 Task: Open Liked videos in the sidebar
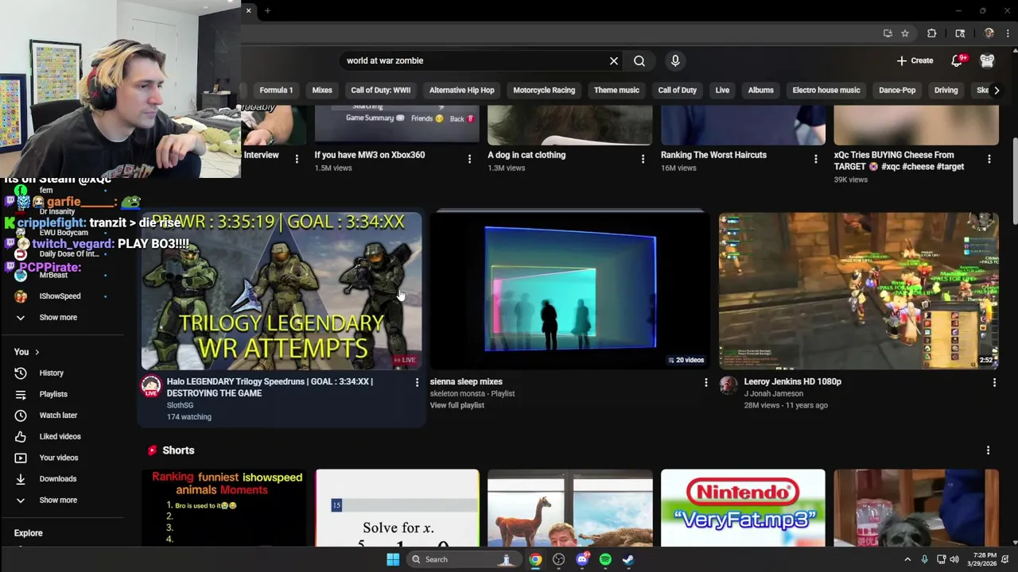pyautogui.click(x=60, y=437)
